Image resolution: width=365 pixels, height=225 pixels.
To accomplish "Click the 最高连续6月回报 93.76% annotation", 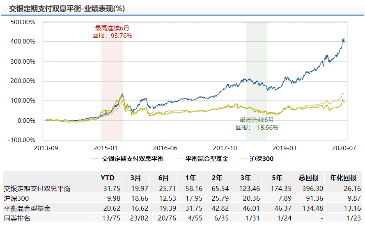I will coord(112,32).
